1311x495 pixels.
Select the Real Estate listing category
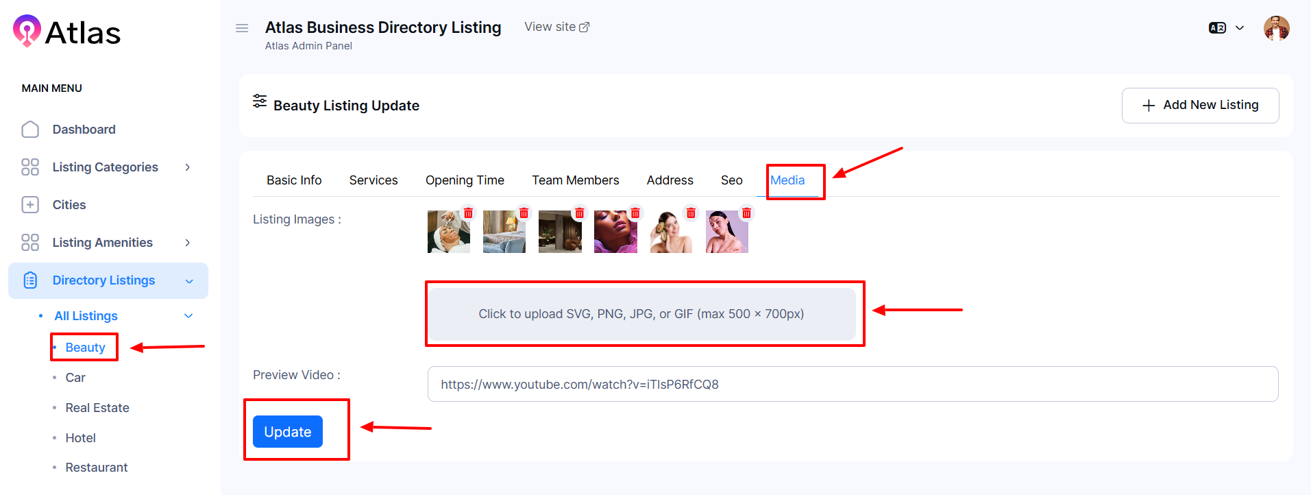click(97, 408)
